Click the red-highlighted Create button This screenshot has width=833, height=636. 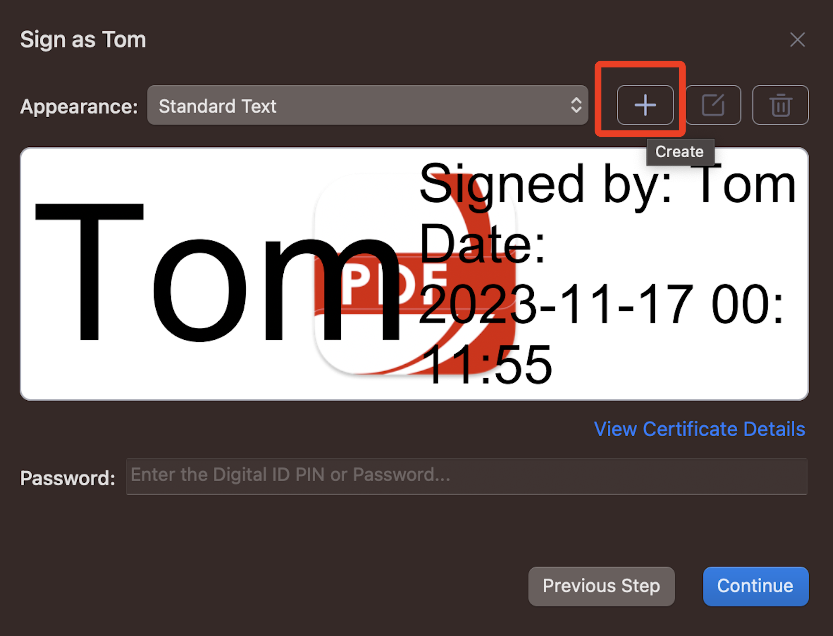(x=641, y=105)
